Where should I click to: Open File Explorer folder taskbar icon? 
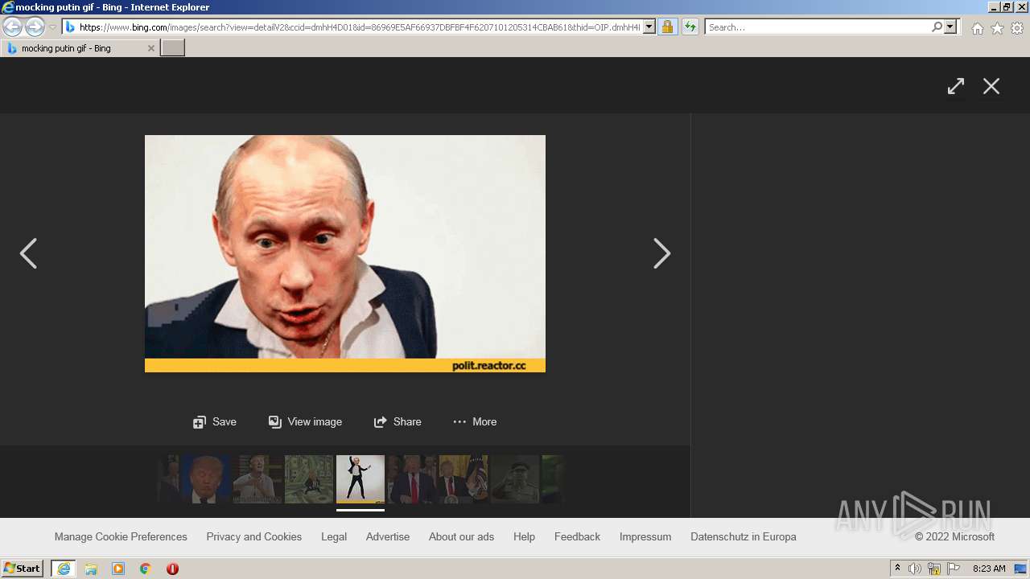(x=91, y=569)
